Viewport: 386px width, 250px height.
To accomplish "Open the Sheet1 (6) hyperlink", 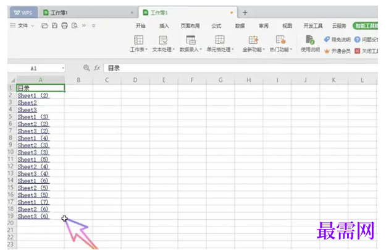I will point(33,181).
